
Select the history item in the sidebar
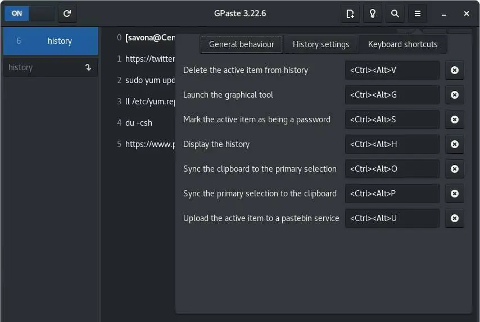point(51,41)
